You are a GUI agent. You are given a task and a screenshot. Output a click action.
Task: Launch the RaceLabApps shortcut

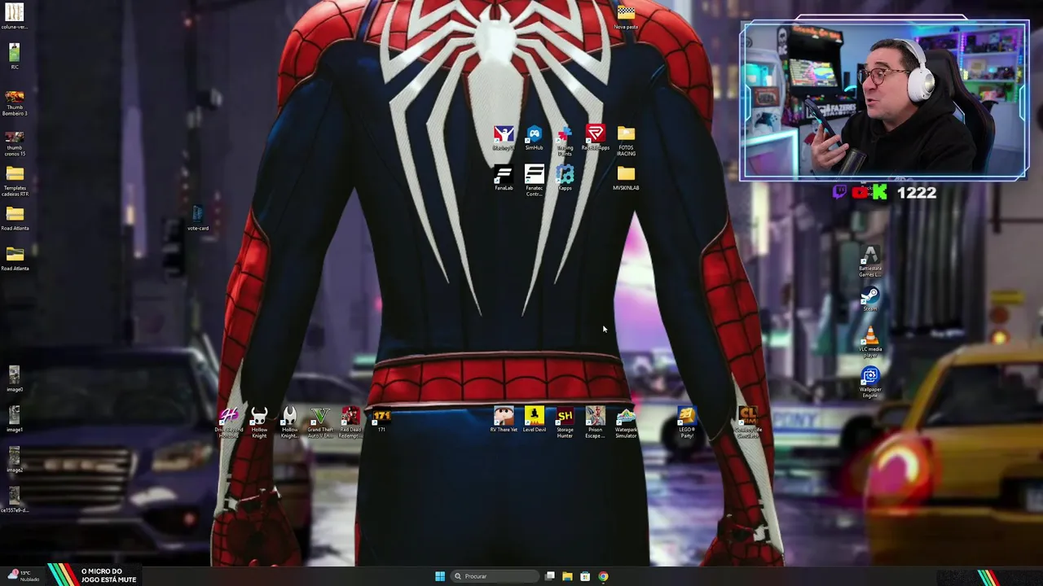[595, 138]
